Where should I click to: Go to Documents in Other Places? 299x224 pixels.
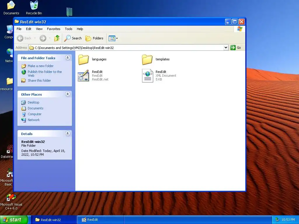pos(35,108)
